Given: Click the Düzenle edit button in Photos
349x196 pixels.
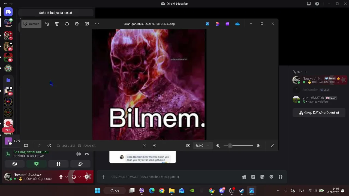Looking at the screenshot, I should [x=31, y=24].
